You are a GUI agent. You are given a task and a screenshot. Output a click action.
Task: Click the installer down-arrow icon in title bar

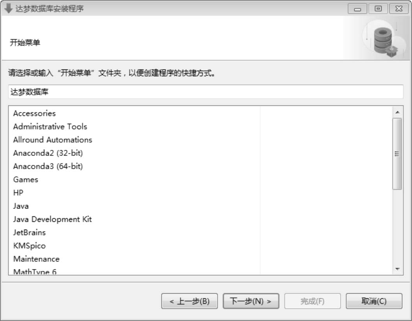click(9, 8)
